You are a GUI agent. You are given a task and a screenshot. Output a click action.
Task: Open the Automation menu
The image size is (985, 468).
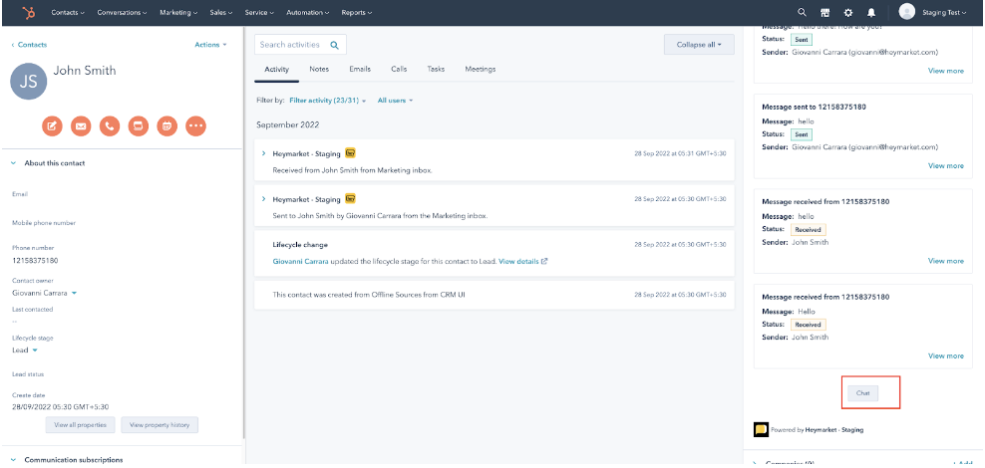tap(307, 13)
